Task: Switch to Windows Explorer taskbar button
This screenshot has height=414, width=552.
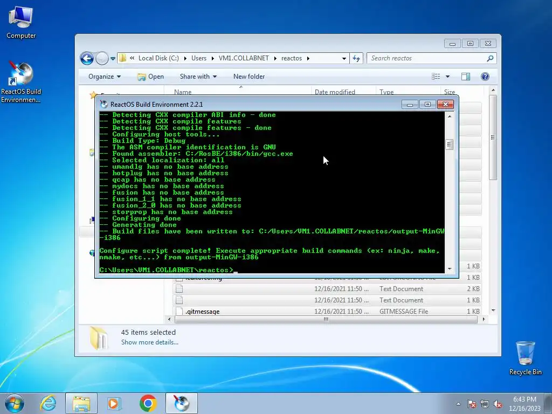Action: (x=81, y=403)
